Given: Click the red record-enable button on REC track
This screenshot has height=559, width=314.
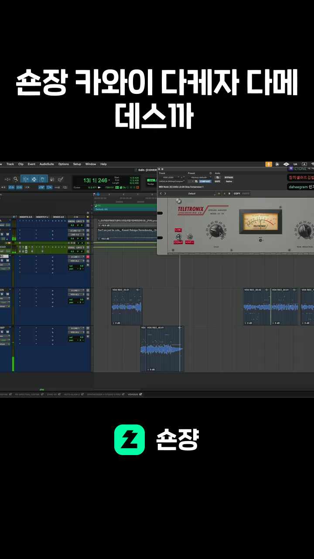Looking at the screenshot, I should click(x=87, y=257).
